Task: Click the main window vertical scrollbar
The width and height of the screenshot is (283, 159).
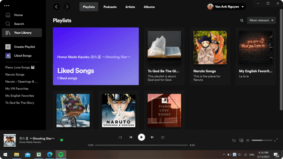Action: (x=281, y=59)
